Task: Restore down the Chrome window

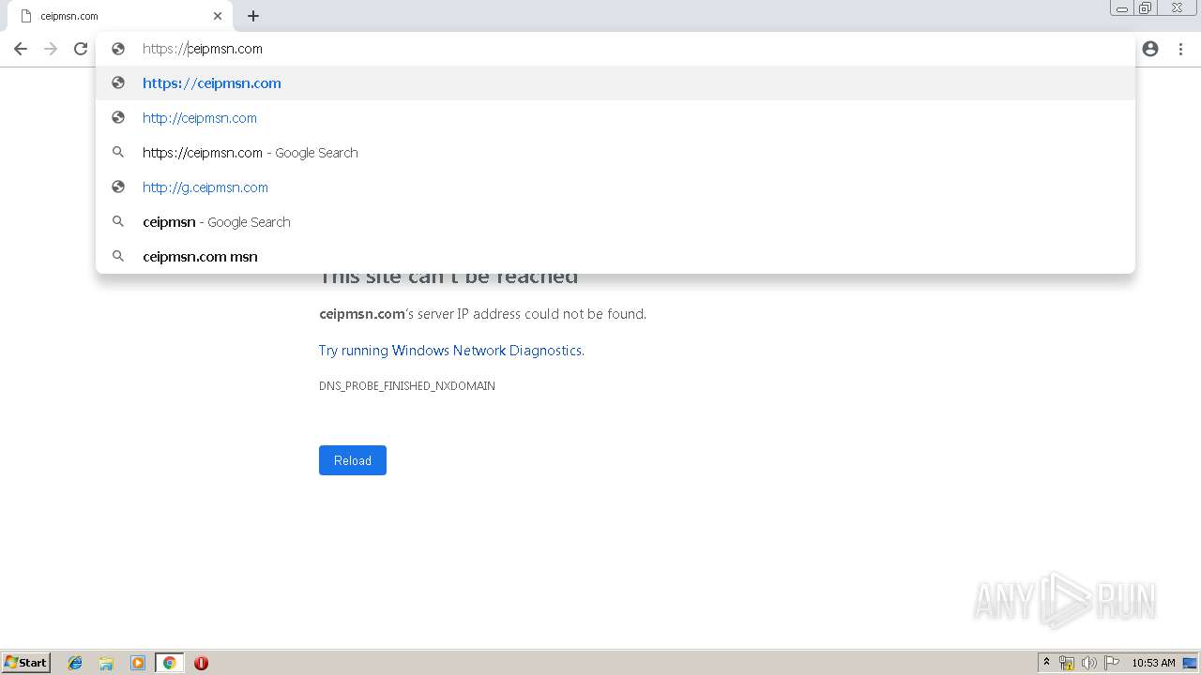Action: pos(1146,7)
